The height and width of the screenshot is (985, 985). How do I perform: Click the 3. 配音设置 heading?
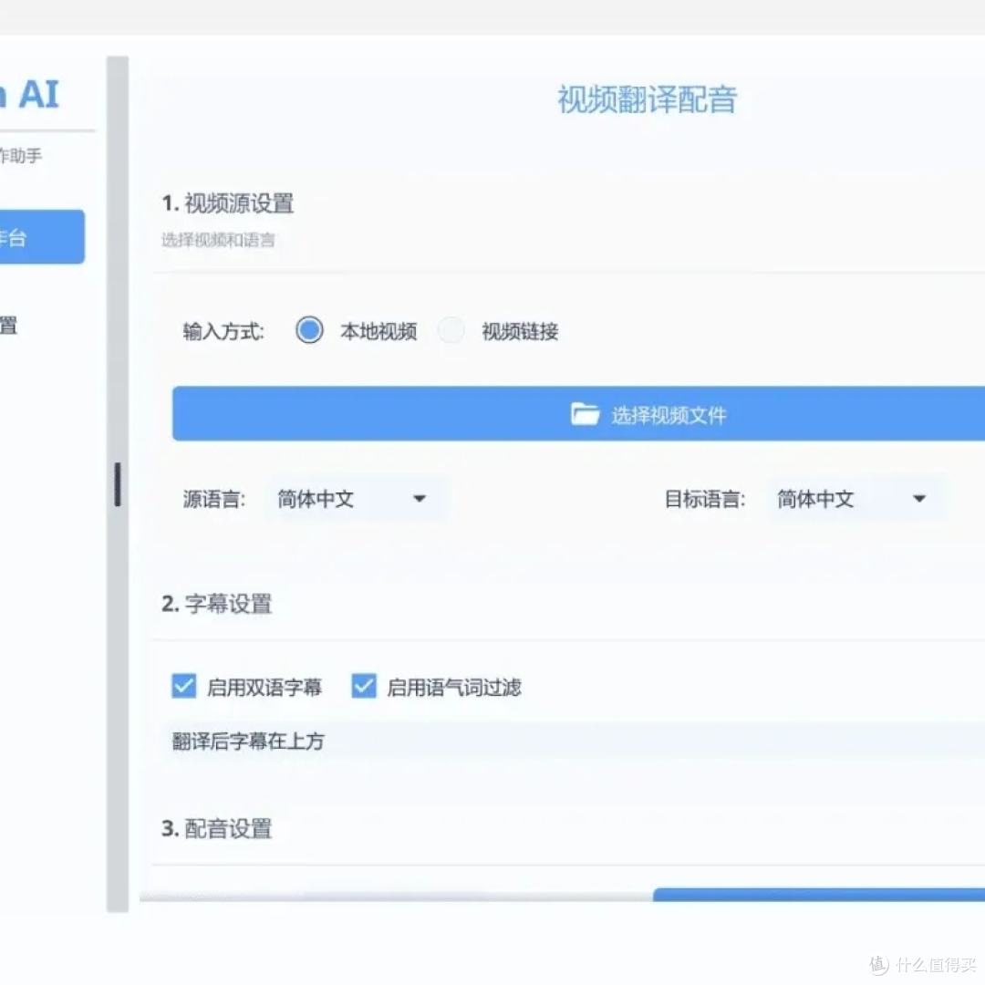217,828
